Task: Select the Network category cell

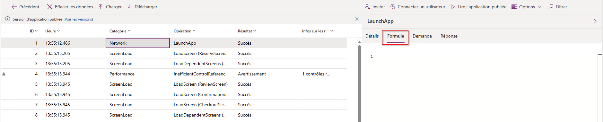Action: coord(138,43)
